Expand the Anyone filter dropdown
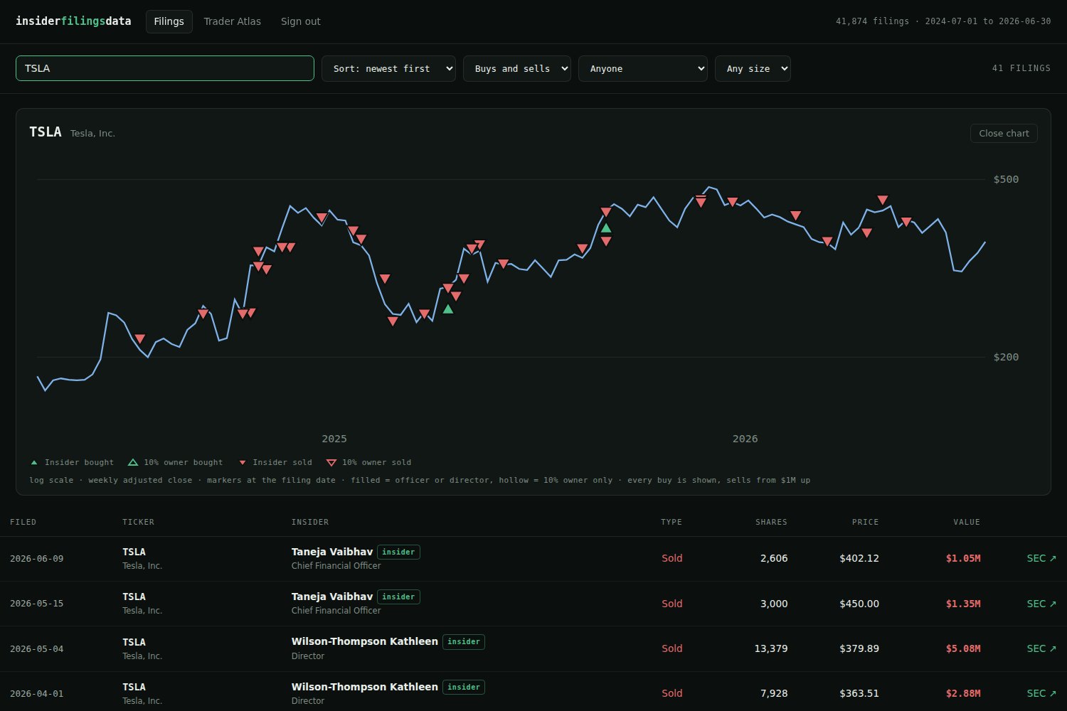 tap(643, 68)
